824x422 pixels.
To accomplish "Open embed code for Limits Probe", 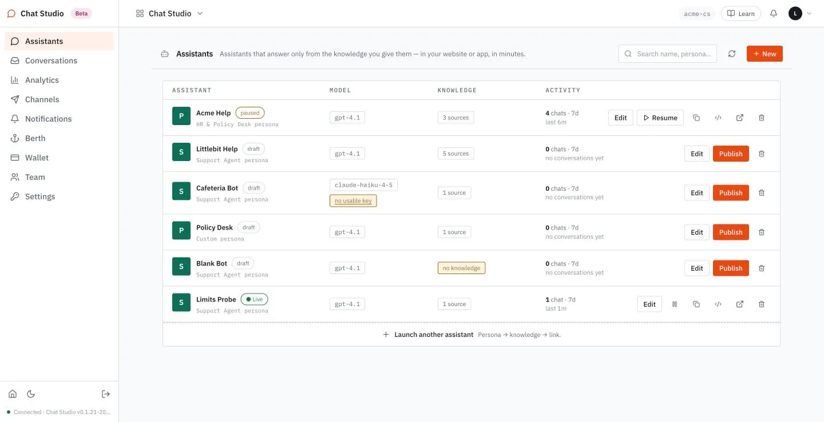I will click(718, 304).
